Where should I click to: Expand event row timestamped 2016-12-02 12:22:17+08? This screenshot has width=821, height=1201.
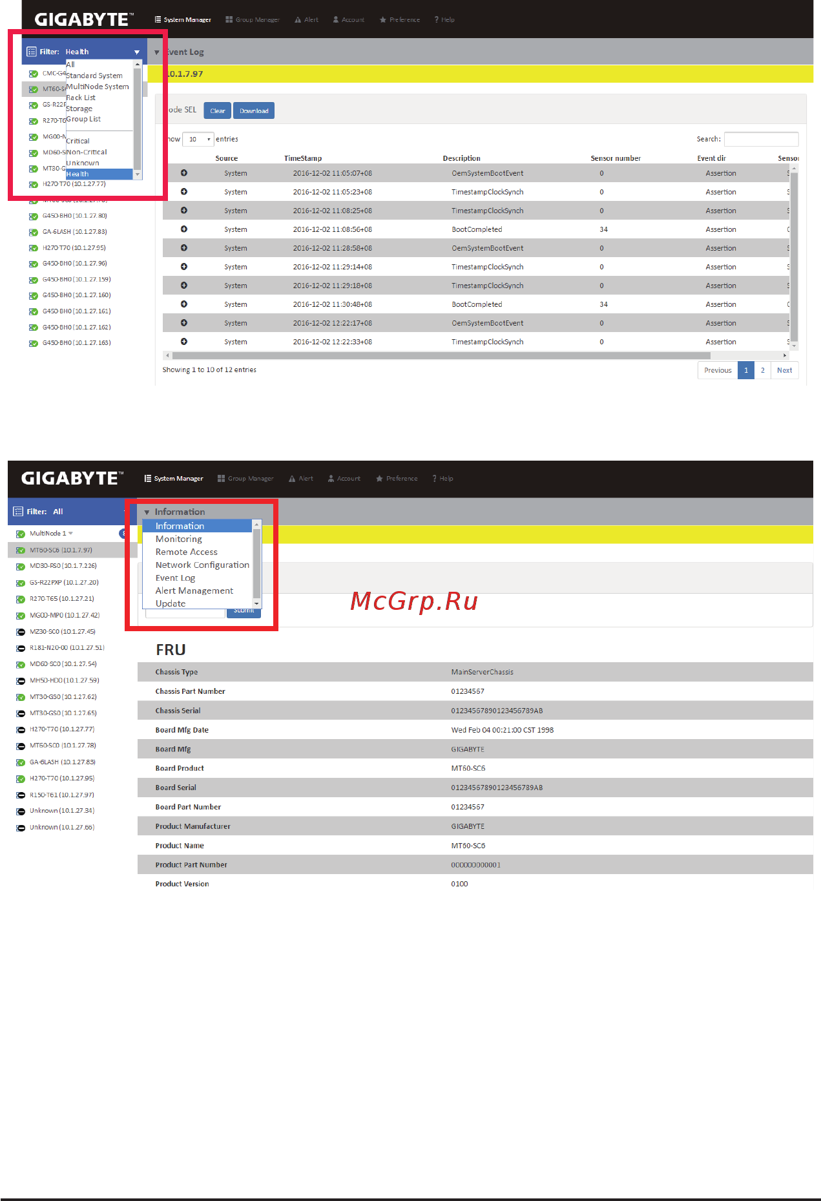184,322
